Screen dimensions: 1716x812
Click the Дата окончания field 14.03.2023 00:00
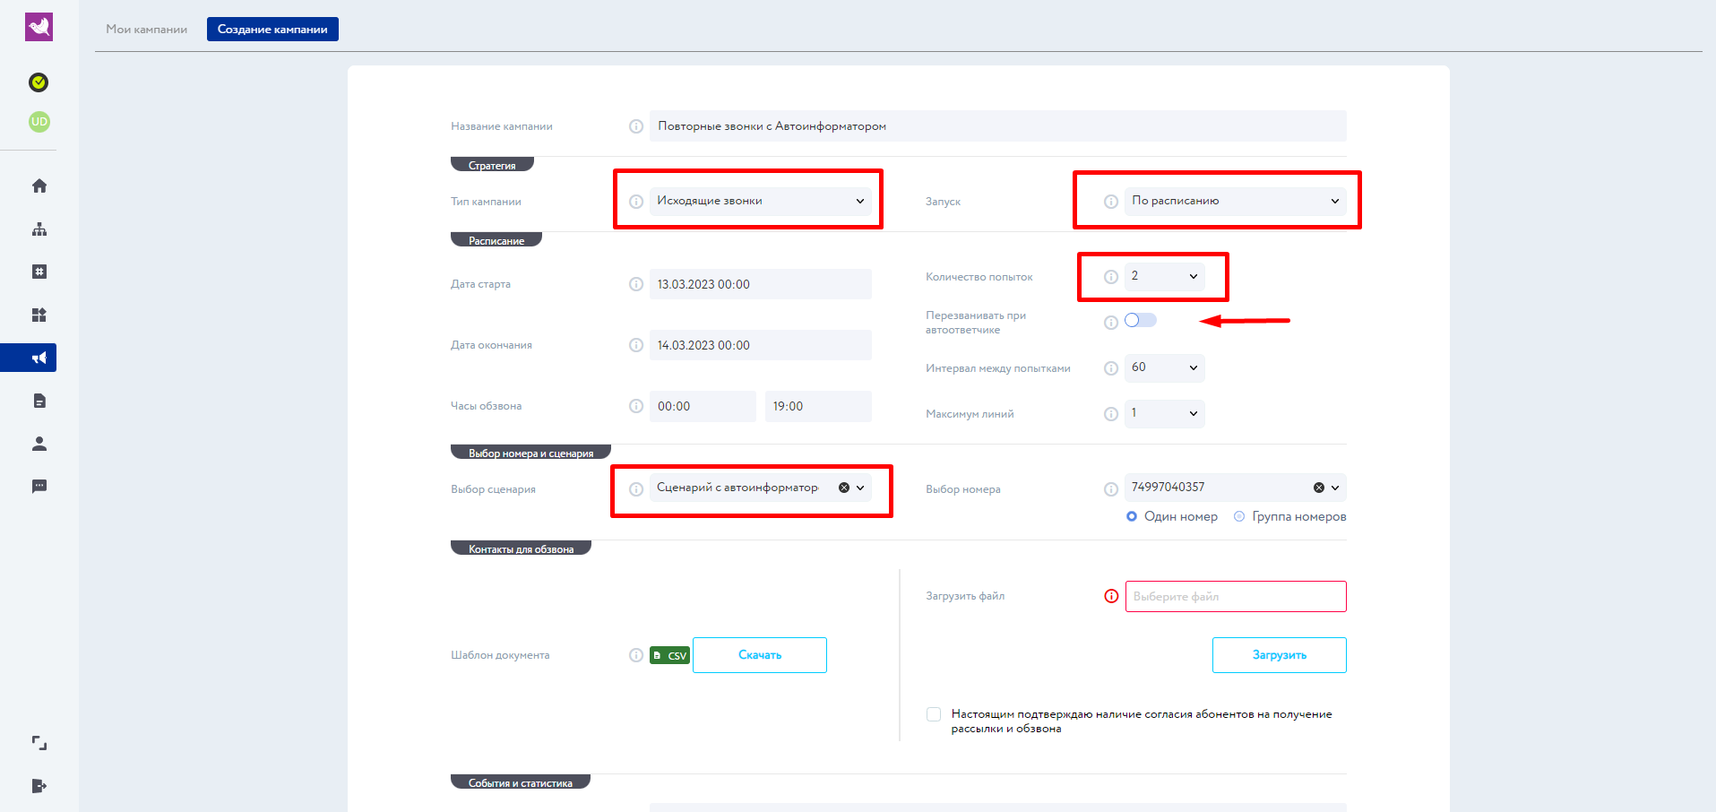[761, 345]
